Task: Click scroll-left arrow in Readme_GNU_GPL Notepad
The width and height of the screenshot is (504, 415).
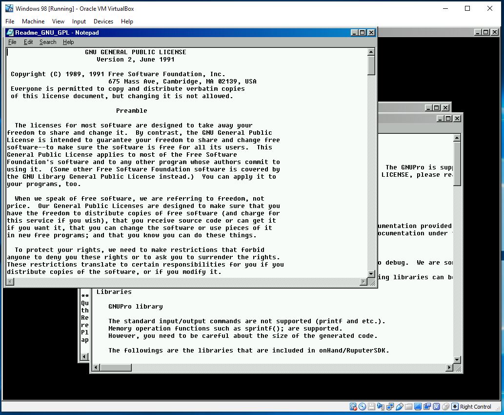Action: point(10,282)
